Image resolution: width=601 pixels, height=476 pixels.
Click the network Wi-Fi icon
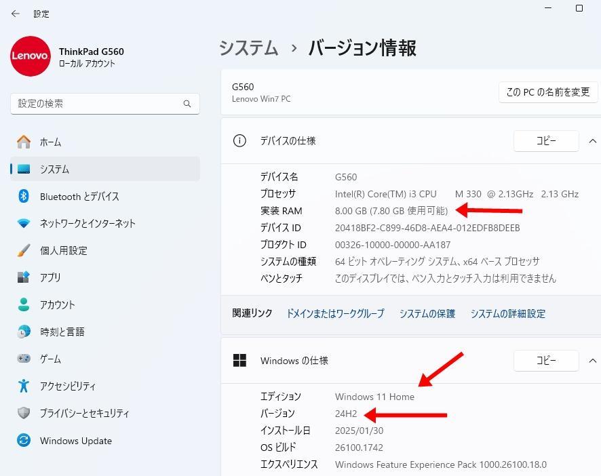(x=24, y=223)
